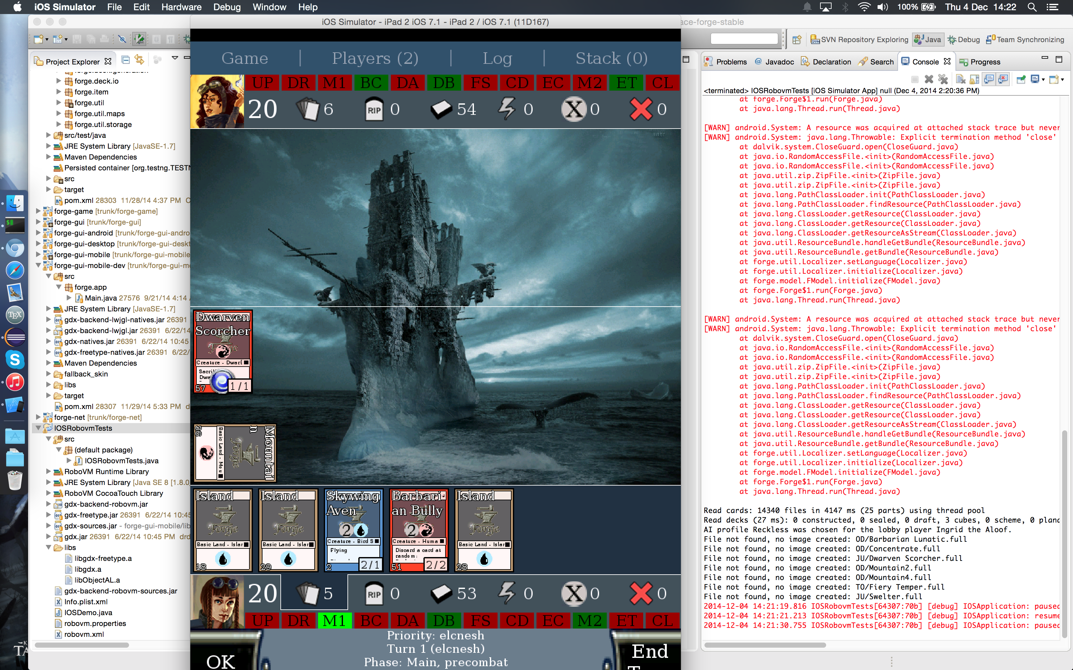
Task: Open the Hardware menu in iOS Simulator
Action: (x=181, y=7)
